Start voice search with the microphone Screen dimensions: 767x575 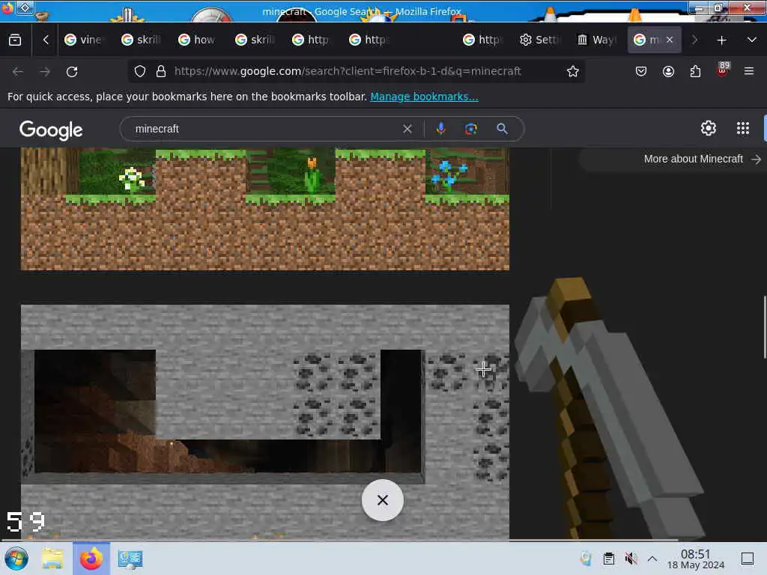click(x=440, y=129)
